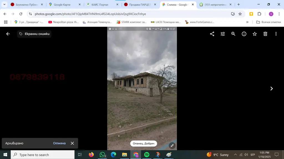
Task: Delete the photo using trash icon
Action: point(265,34)
